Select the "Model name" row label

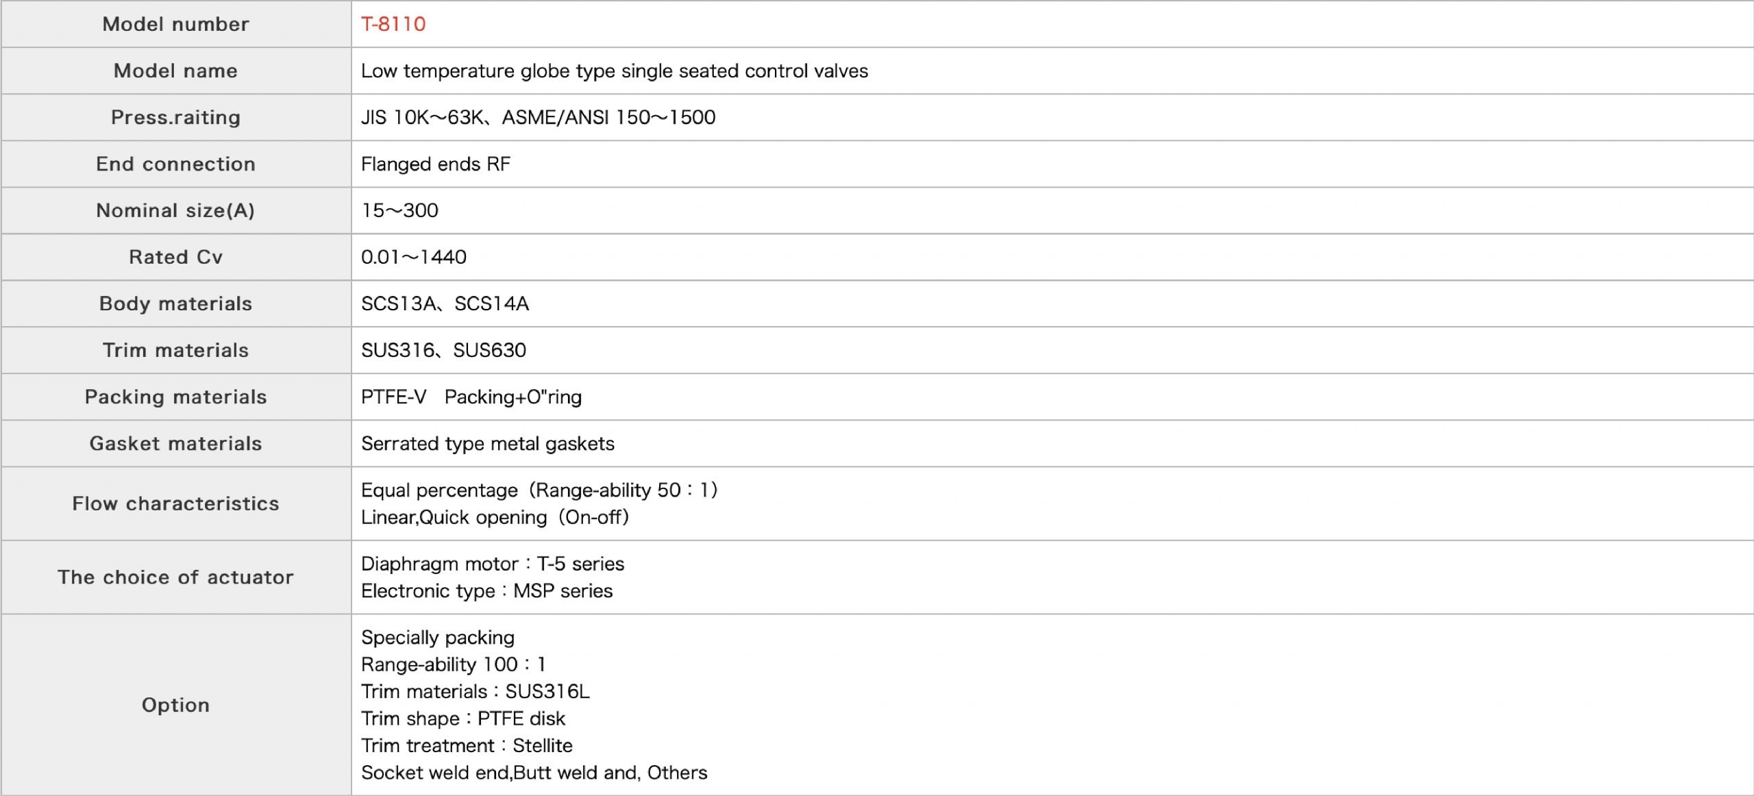point(175,71)
